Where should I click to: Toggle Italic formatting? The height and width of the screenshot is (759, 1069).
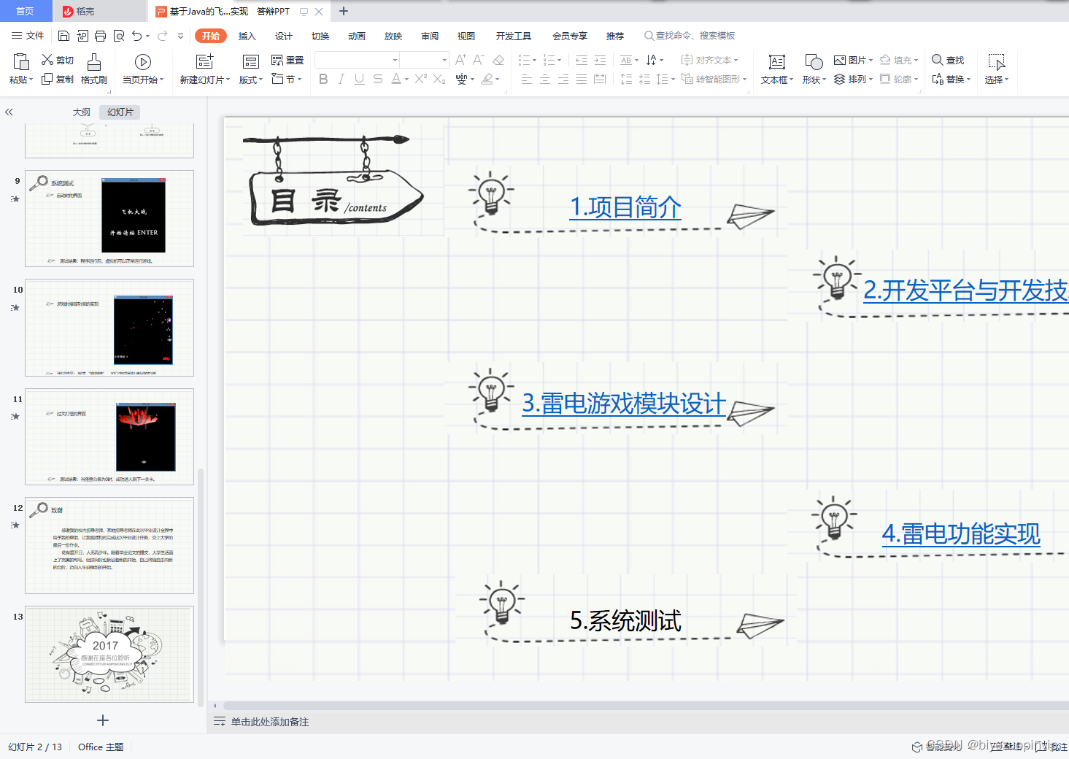(341, 79)
